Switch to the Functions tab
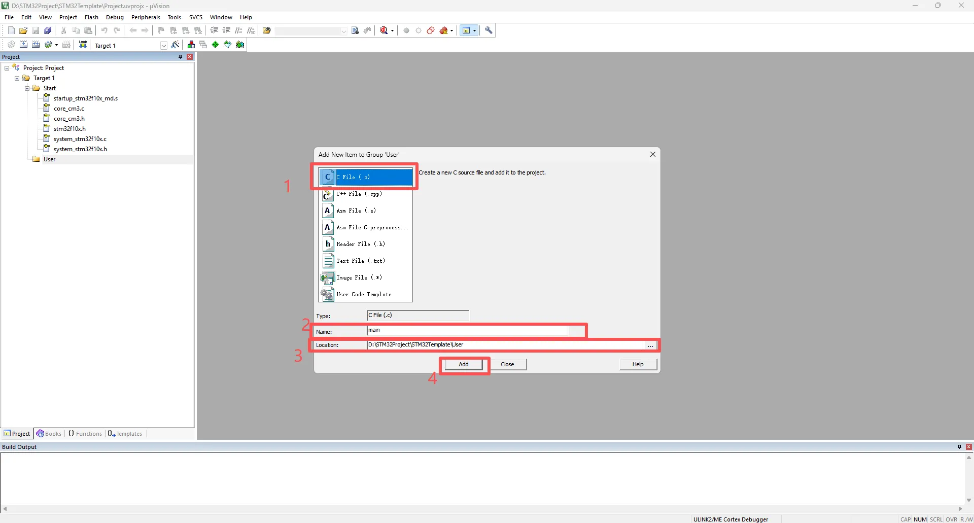Viewport: 974px width, 523px height. click(85, 434)
